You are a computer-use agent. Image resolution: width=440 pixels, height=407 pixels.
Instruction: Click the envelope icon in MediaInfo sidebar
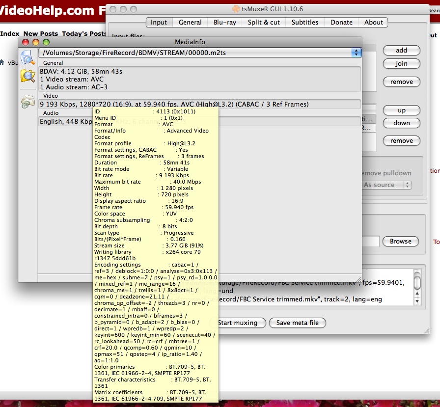(28, 101)
